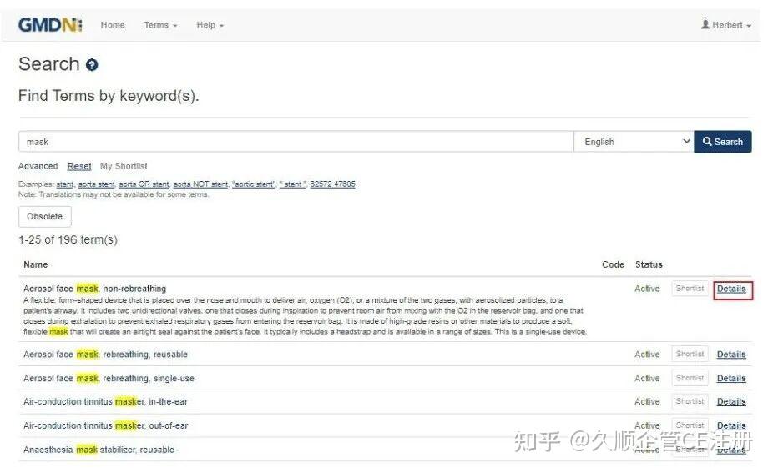This screenshot has width=773, height=473.
Task: Shortlist Air-conduction tinnitus masker, in-the-ear
Action: tap(690, 401)
